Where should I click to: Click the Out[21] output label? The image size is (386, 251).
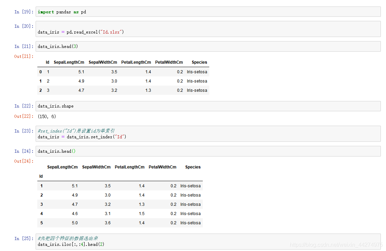(24, 57)
